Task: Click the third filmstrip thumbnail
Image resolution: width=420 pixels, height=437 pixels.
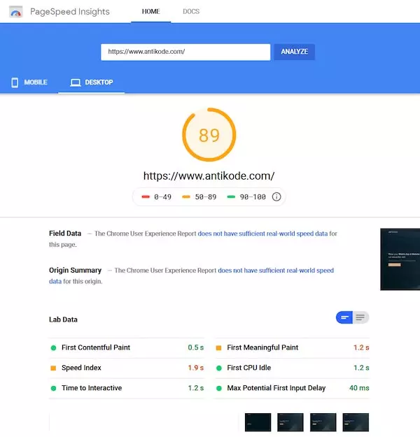Action: [323, 422]
